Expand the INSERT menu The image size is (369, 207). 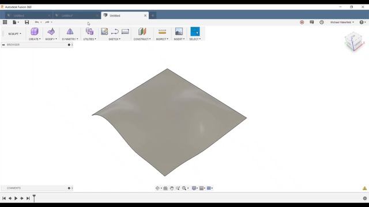[x=179, y=39]
